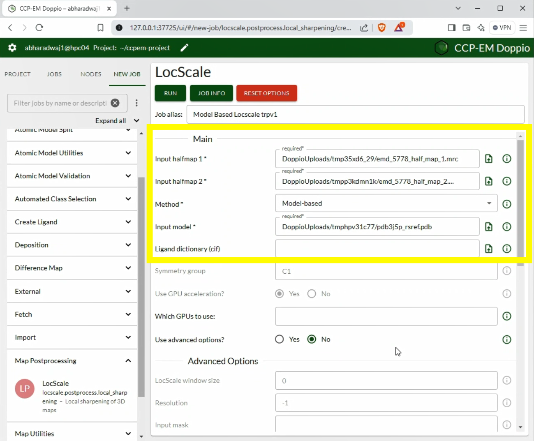Image resolution: width=534 pixels, height=441 pixels.
Task: Reload the page in browser toolbar
Action: [39, 28]
